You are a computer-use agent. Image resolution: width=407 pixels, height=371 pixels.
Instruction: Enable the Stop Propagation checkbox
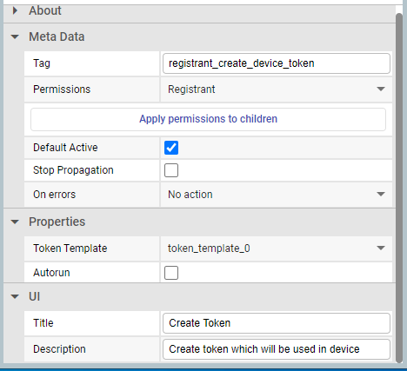tap(171, 170)
